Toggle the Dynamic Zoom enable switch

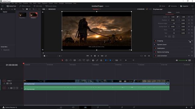155,45
